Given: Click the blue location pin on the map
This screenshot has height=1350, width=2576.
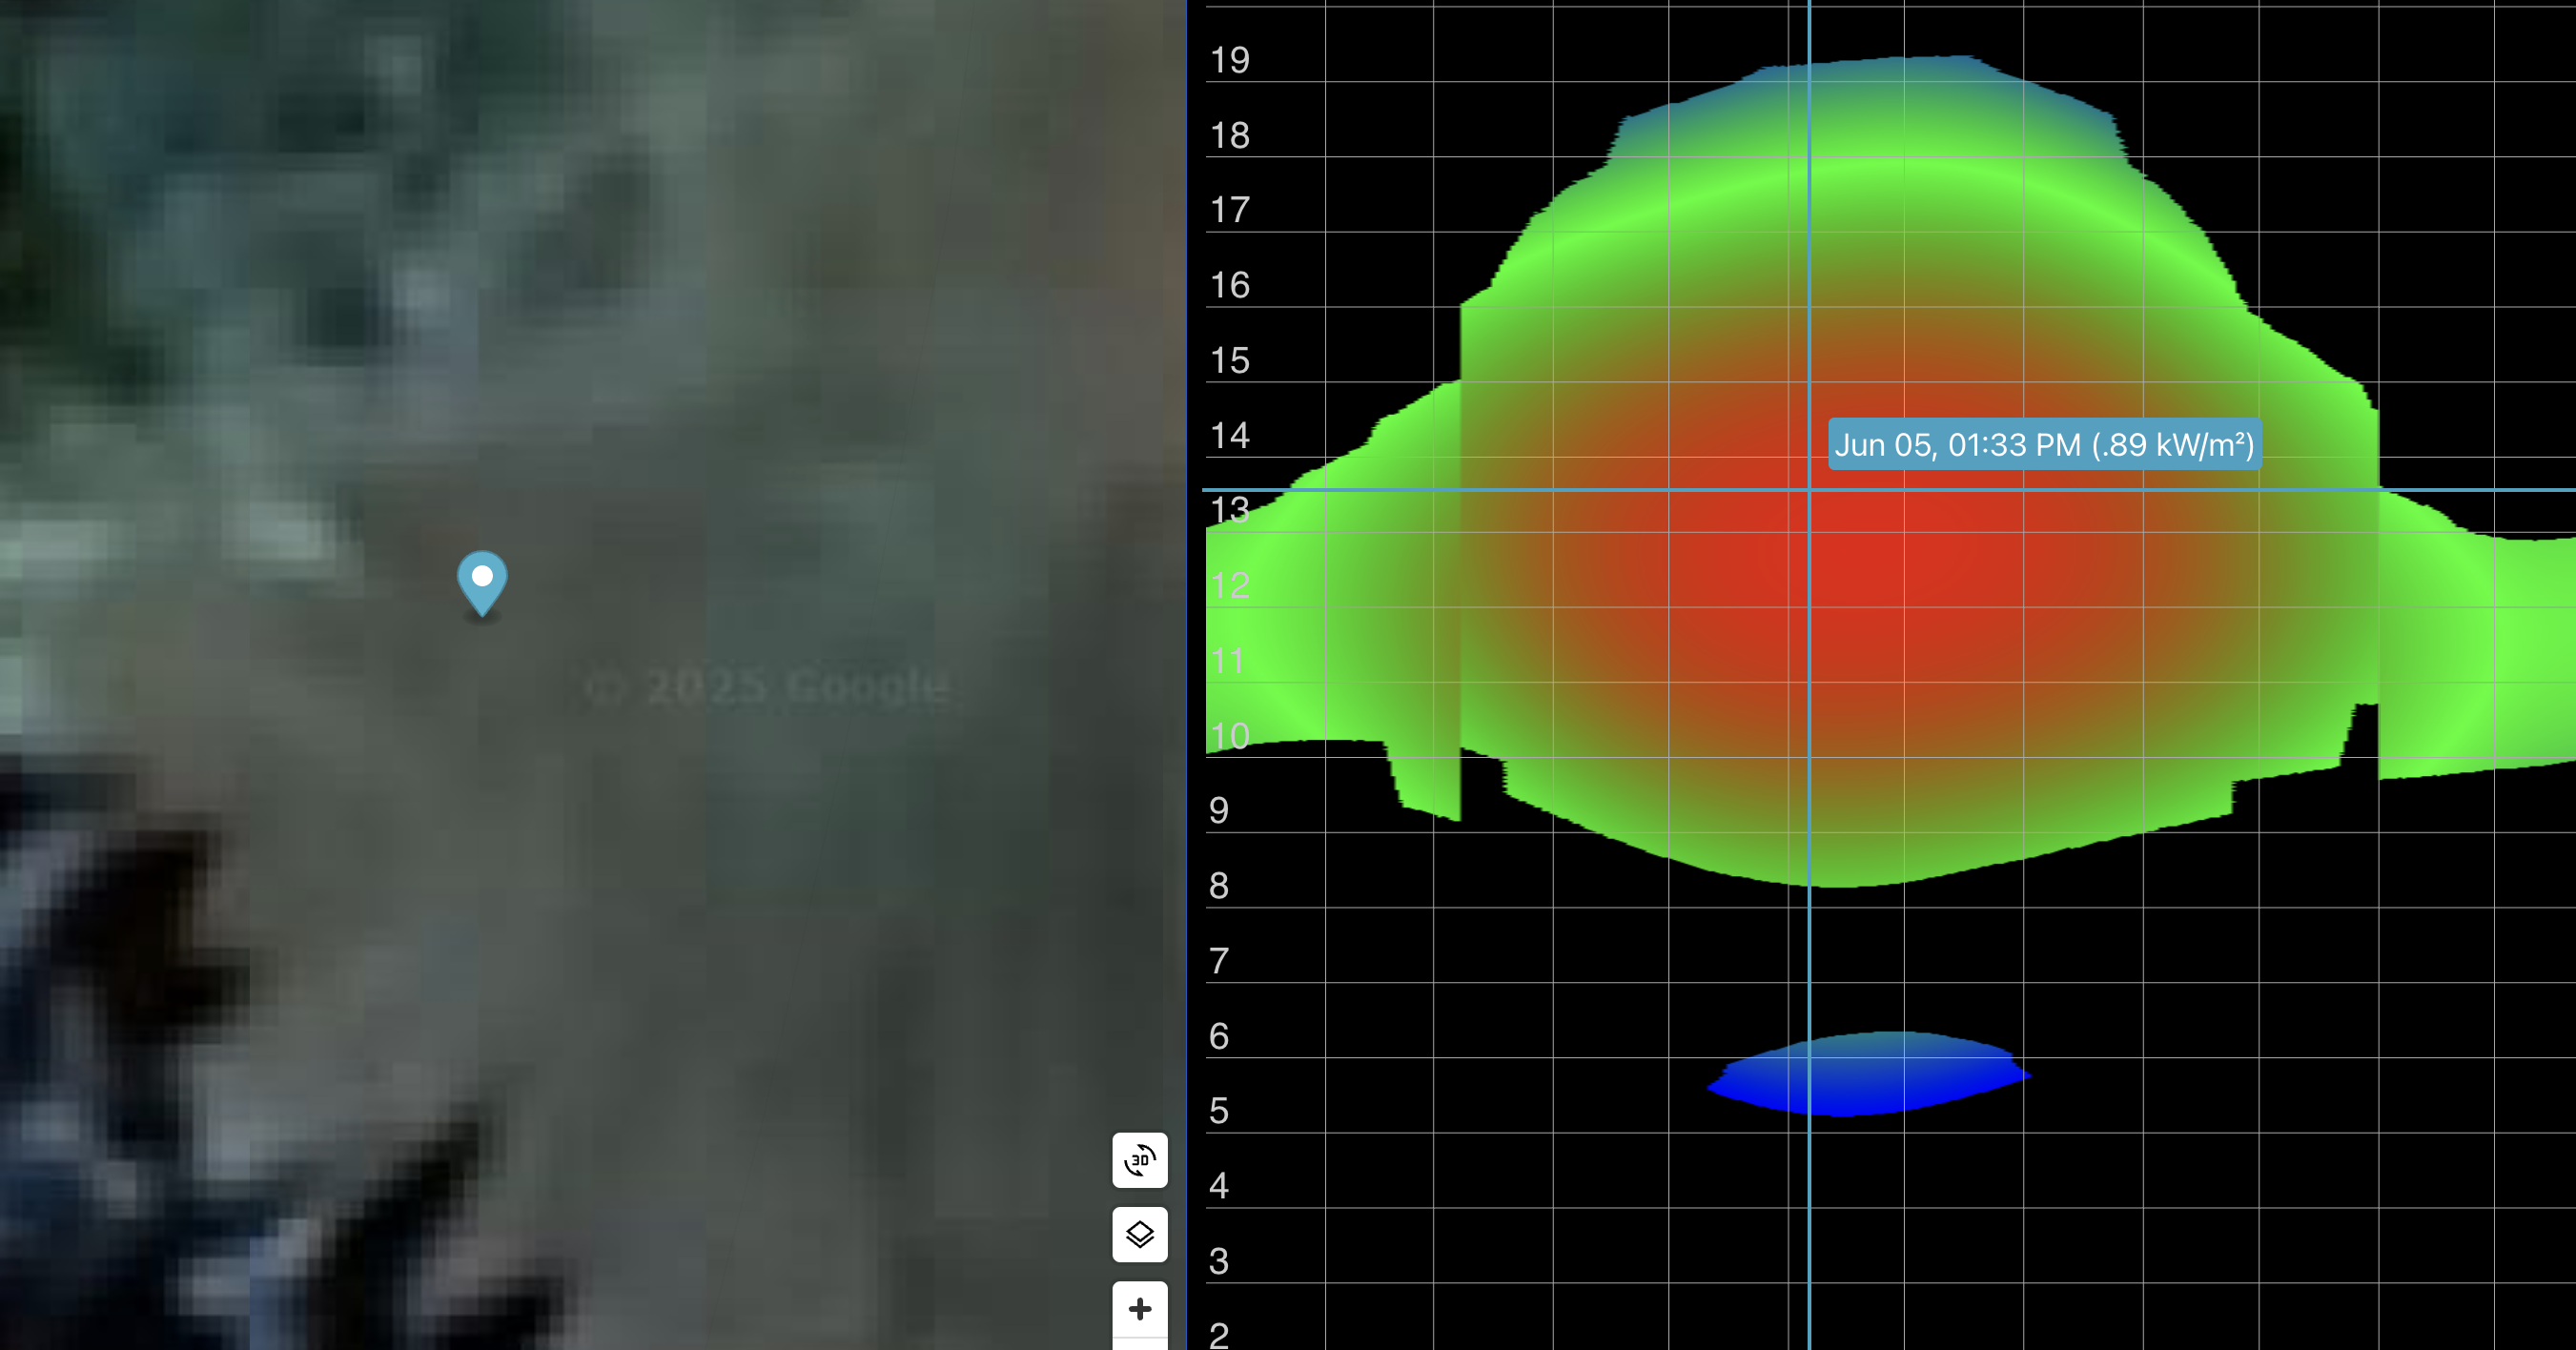Looking at the screenshot, I should pos(482,583).
